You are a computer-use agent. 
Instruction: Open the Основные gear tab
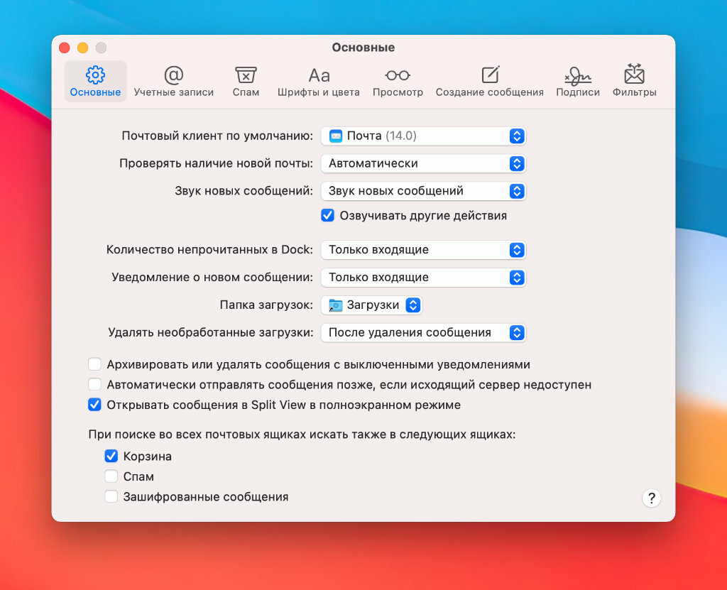[95, 81]
